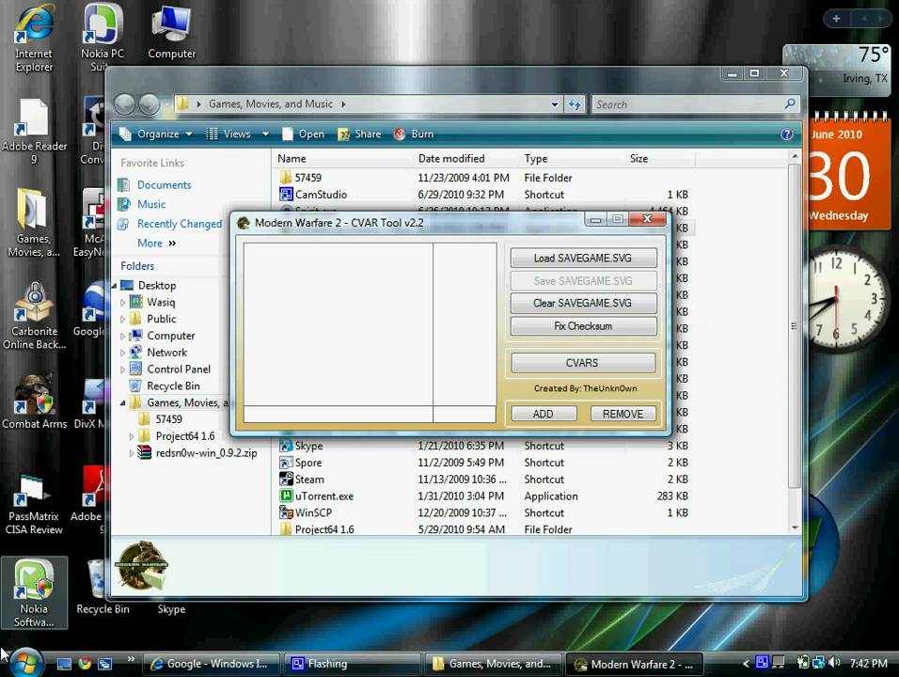The height and width of the screenshot is (677, 899).
Task: Click Explorer forward navigation arrow
Action: point(150,104)
